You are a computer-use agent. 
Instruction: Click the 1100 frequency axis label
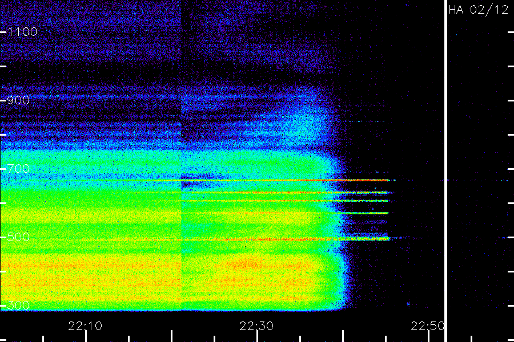pos(22,32)
